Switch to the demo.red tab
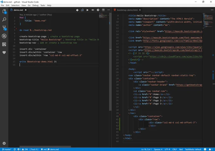Image resolution: width=215 pixels, height=151 pixels. [x=18, y=10]
